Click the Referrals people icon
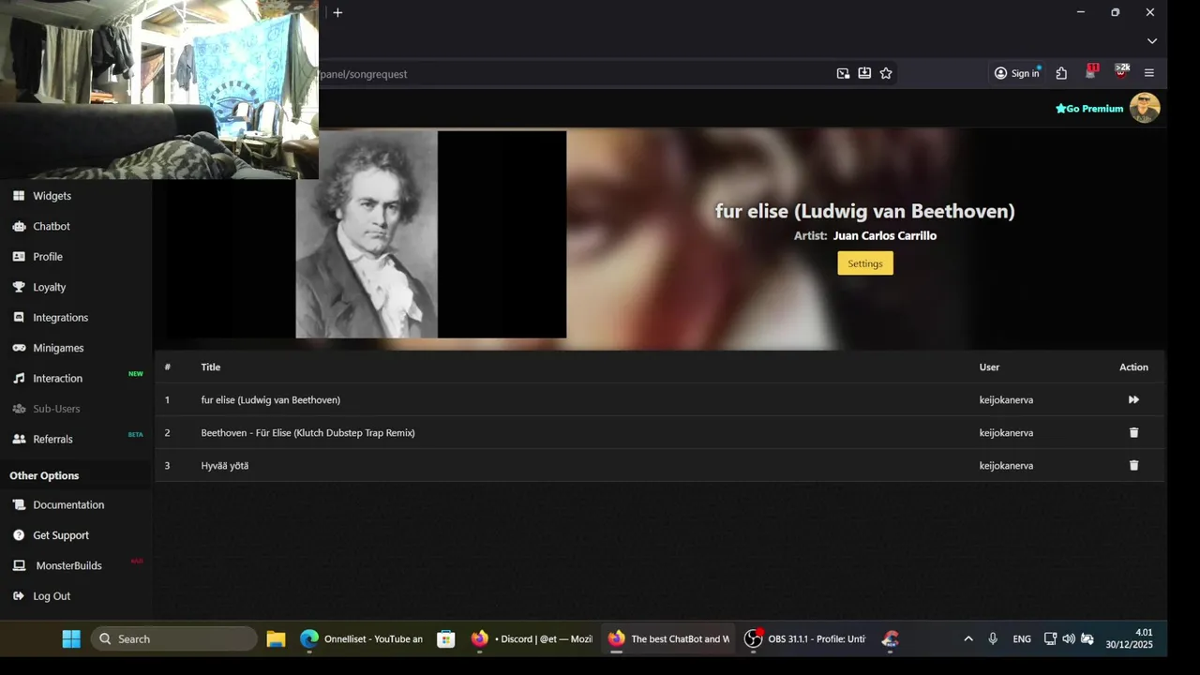The width and height of the screenshot is (1200, 675). (19, 439)
